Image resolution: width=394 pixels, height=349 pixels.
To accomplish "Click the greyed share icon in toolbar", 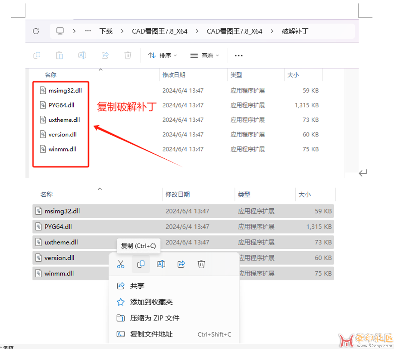I will (x=105, y=55).
